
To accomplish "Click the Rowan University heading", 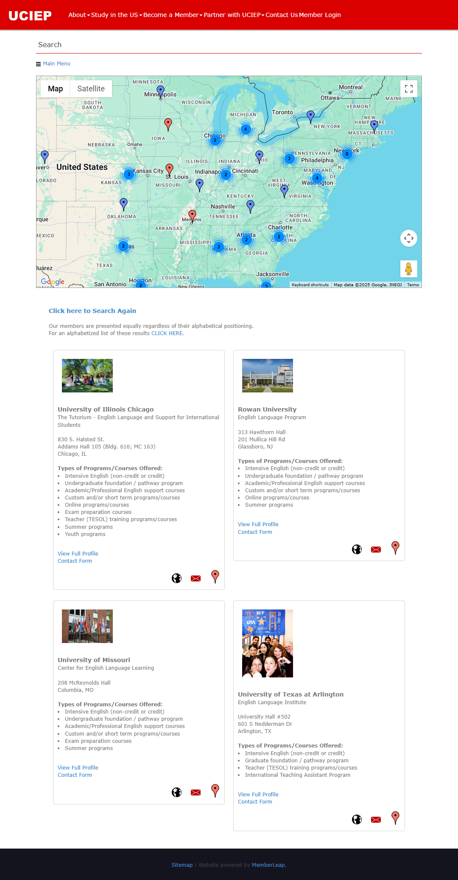I will [x=267, y=409].
